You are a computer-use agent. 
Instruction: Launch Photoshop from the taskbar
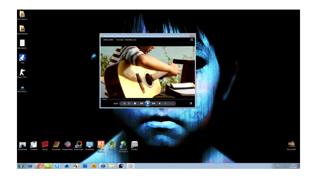85,166
